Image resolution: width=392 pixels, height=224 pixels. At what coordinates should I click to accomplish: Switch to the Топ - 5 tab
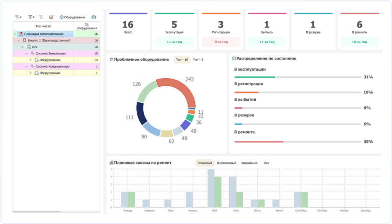point(198,60)
